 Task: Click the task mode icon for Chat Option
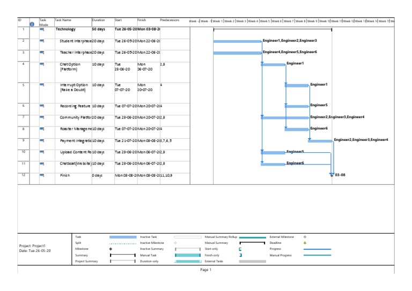42,64
